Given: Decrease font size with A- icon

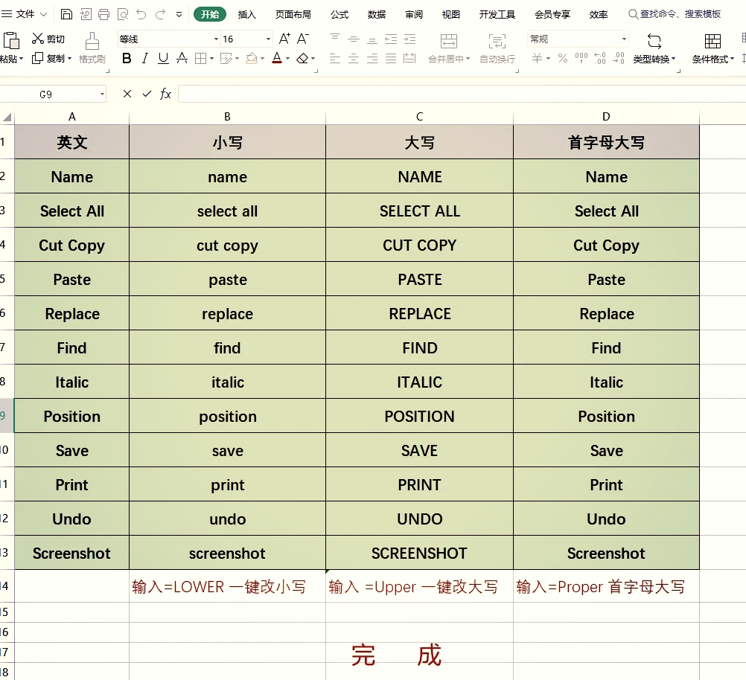Looking at the screenshot, I should (303, 39).
